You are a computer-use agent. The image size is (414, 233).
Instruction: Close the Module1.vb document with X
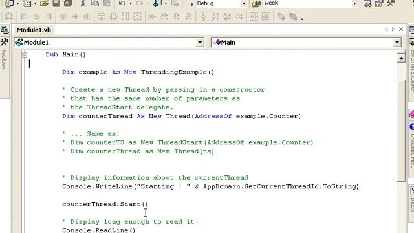[401, 29]
